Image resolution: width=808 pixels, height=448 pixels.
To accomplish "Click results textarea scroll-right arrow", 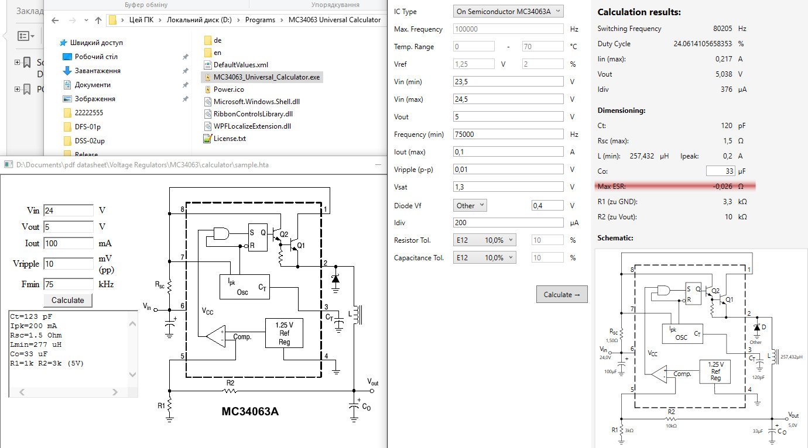I will 115,392.
